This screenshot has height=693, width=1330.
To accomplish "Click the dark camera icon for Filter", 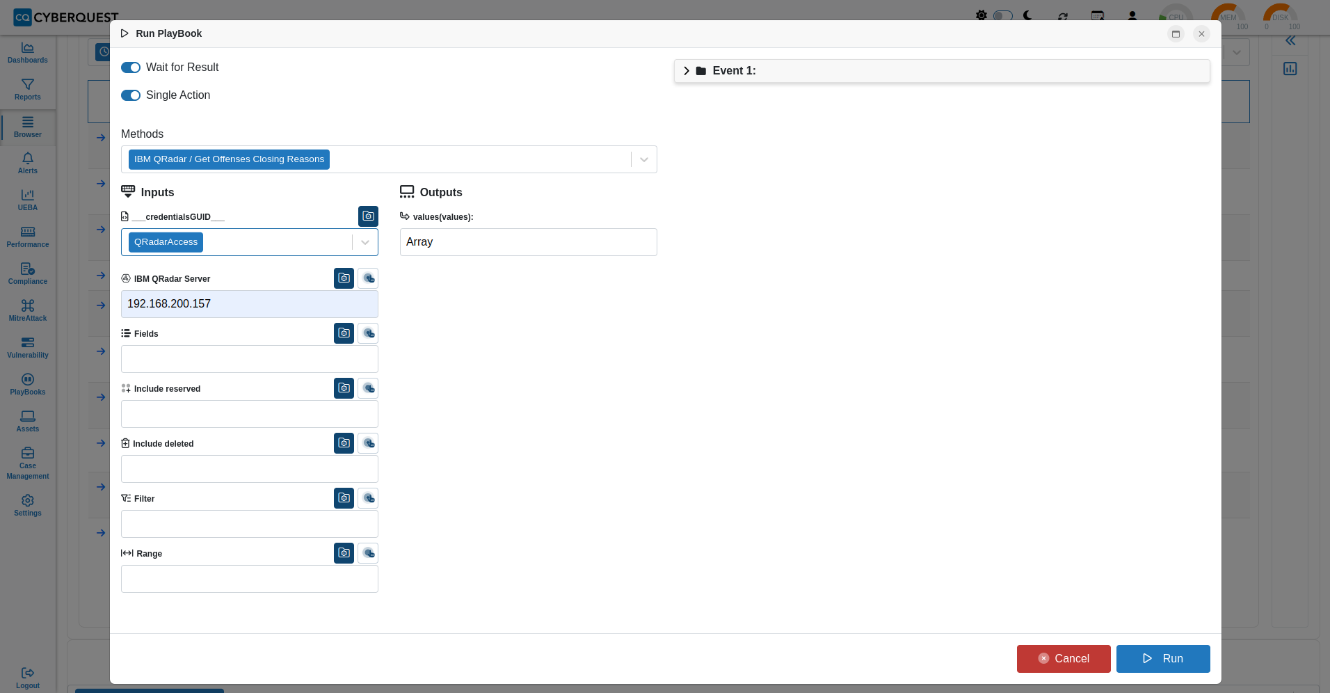I will [344, 498].
